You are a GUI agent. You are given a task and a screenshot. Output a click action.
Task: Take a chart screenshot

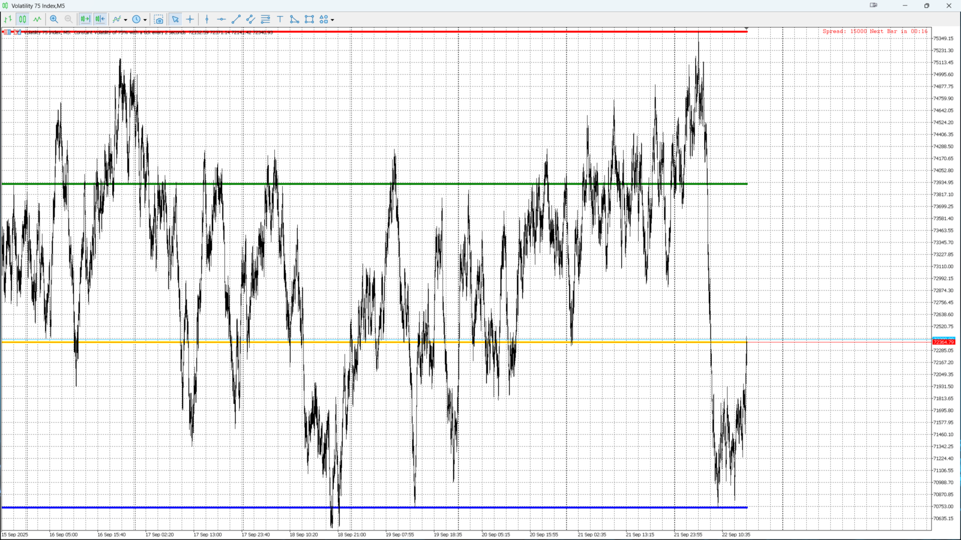coord(159,19)
